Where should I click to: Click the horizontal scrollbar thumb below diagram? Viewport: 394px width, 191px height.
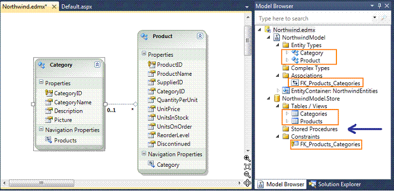41,183
